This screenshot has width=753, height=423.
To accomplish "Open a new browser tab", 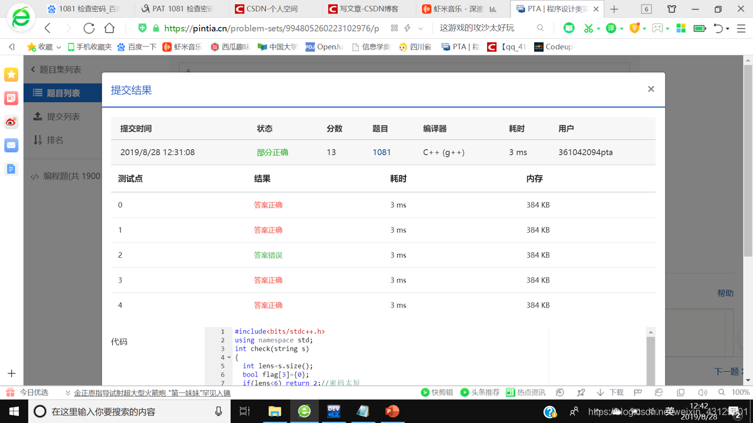I will tap(614, 9).
